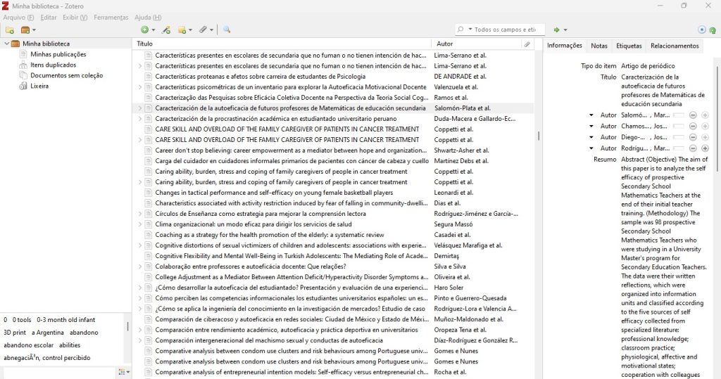The height and width of the screenshot is (379, 721).
Task: Open creator type dropdown for Salomó…
Action: click(591, 115)
